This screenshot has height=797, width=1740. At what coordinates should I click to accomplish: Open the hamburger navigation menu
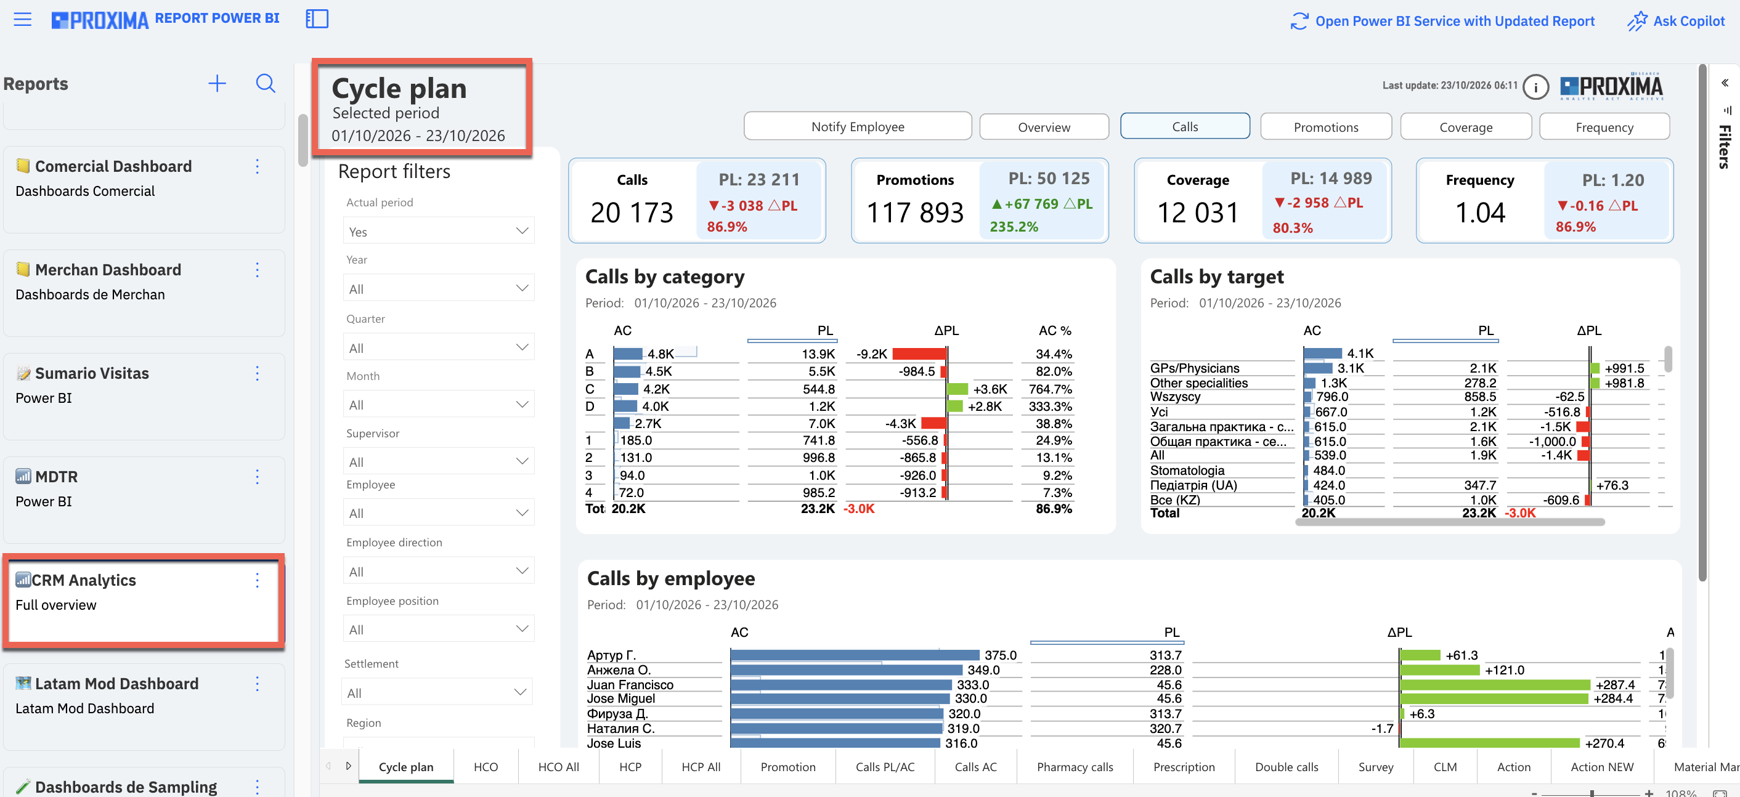23,19
